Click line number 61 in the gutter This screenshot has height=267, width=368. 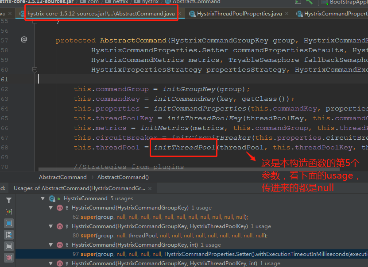coord(4,80)
